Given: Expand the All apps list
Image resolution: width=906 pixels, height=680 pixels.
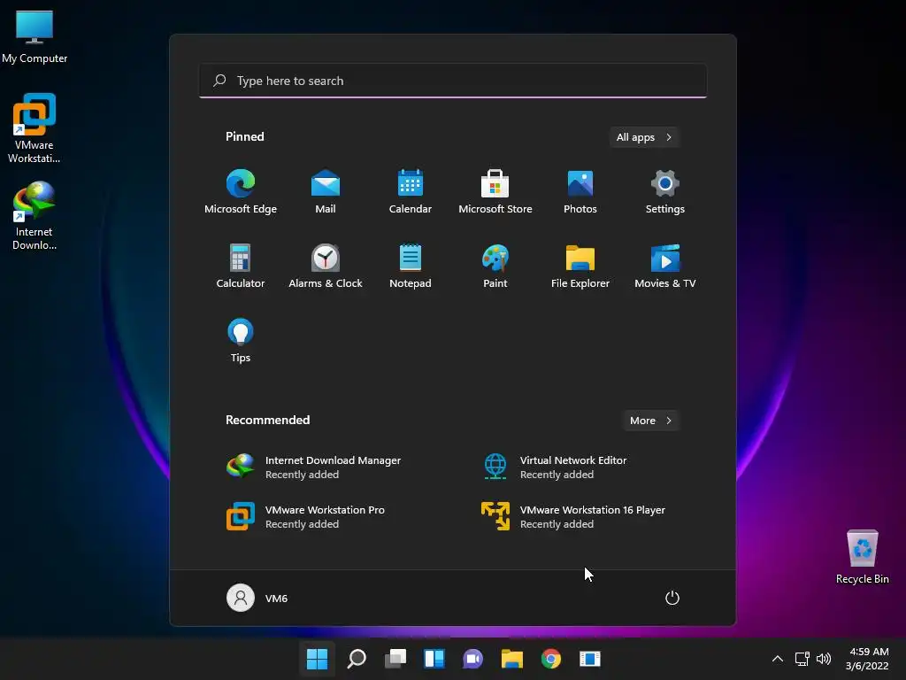Looking at the screenshot, I should point(644,137).
